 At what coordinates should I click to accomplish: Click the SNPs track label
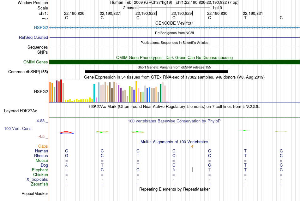(x=43, y=52)
